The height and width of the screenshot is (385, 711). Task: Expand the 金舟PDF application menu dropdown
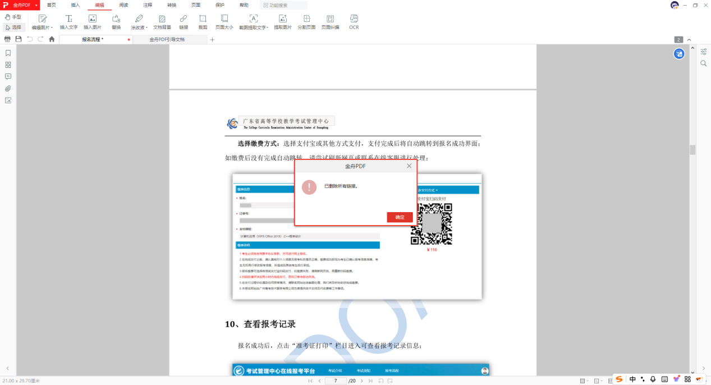tap(36, 5)
